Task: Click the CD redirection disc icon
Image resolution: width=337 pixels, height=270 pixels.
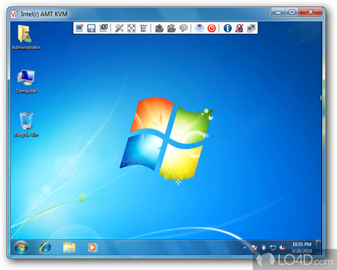Action: tap(199, 28)
